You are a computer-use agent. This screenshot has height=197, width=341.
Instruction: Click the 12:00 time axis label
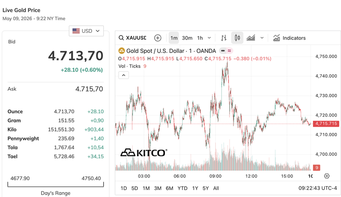[251, 176]
